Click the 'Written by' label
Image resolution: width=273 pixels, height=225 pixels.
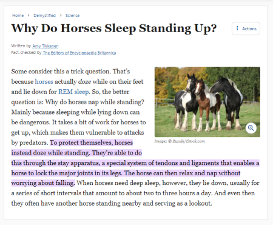(21, 46)
